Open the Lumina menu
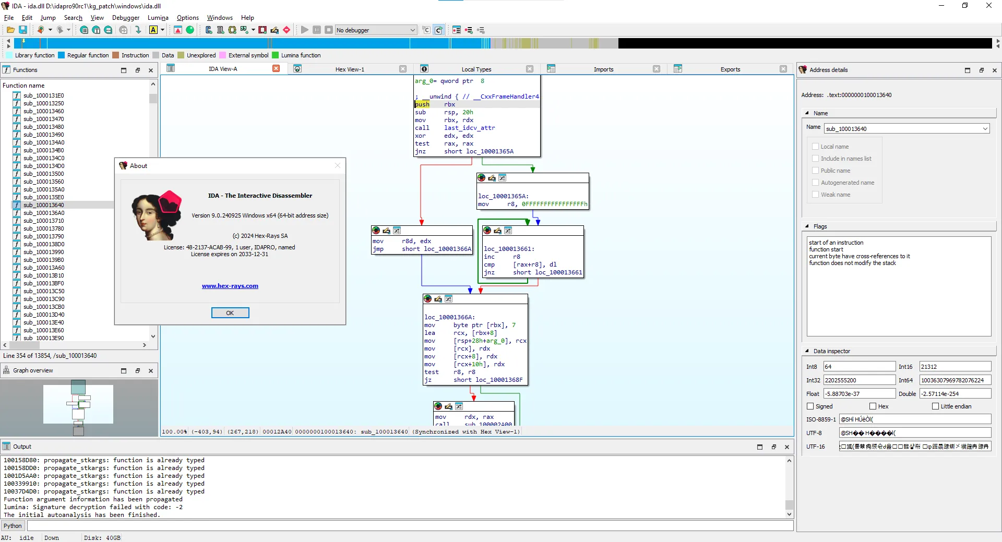This screenshot has width=1002, height=542. [158, 18]
